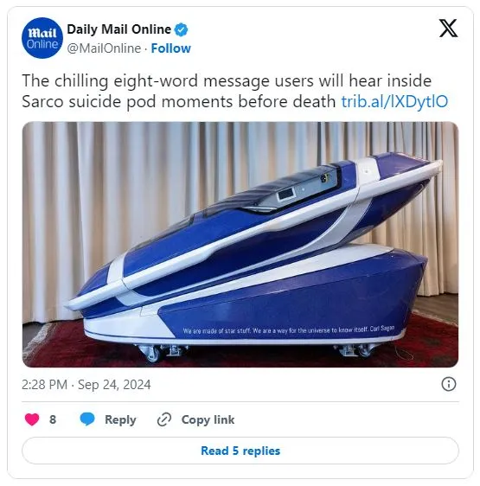The height and width of the screenshot is (486, 480).
Task: Open the X logo icon
Action: 448,29
